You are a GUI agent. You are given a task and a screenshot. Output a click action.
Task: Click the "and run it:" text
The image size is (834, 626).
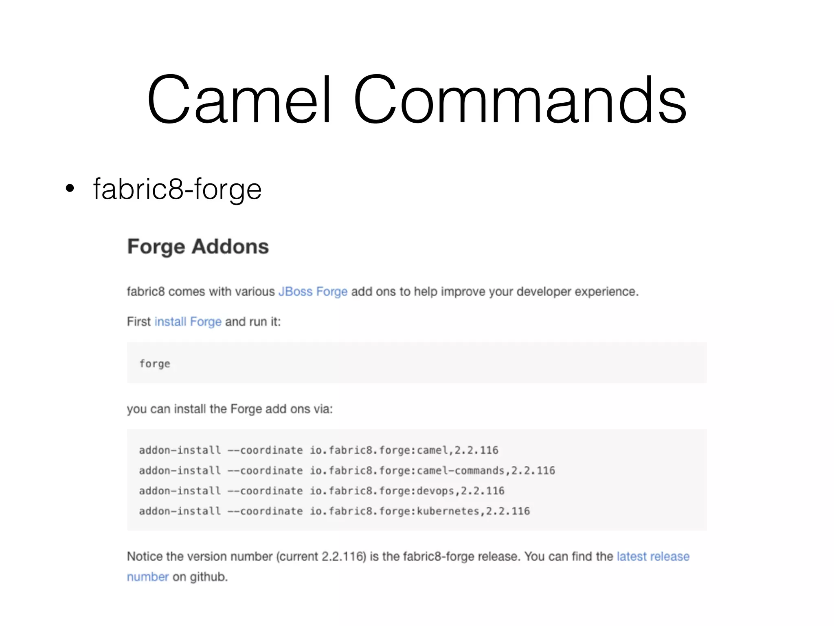pyautogui.click(x=253, y=322)
